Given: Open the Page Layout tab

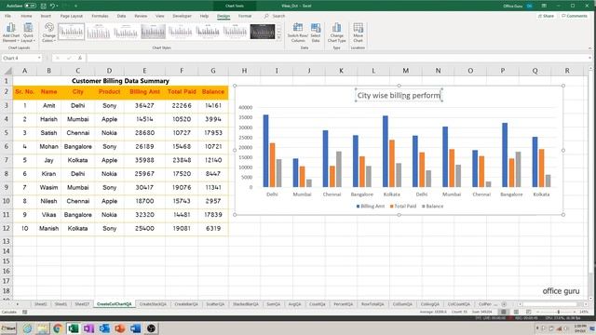Looking at the screenshot, I should [x=72, y=16].
